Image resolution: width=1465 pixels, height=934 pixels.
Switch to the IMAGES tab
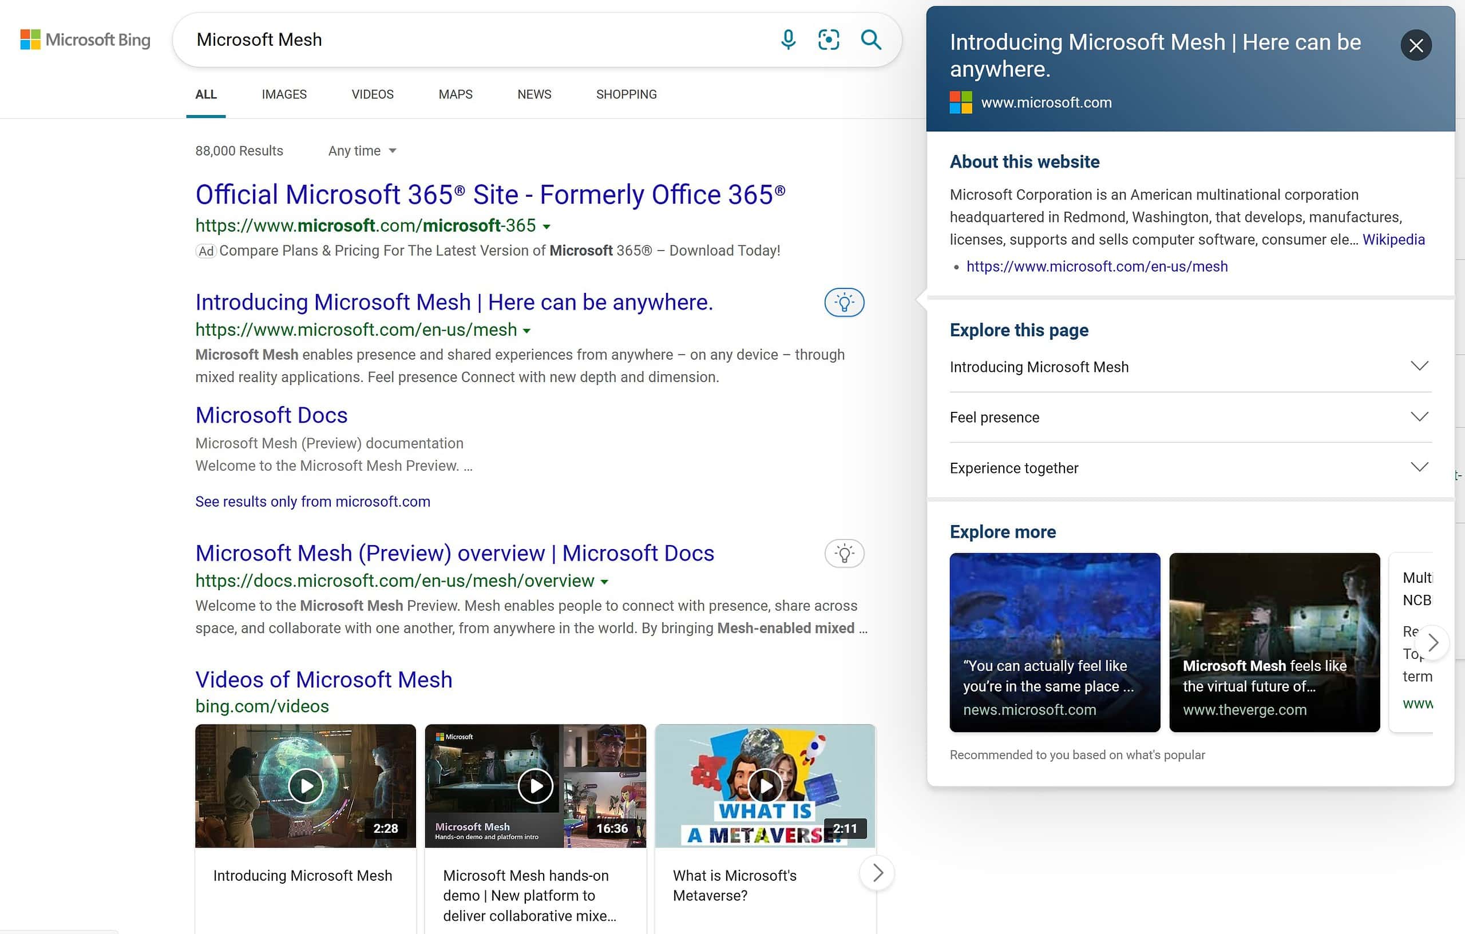pyautogui.click(x=284, y=94)
